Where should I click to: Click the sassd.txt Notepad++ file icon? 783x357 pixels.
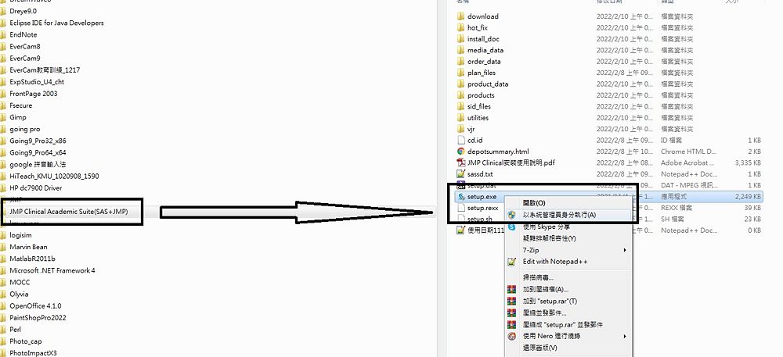click(461, 173)
